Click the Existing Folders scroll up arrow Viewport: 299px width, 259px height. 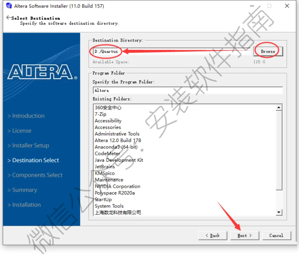279,107
